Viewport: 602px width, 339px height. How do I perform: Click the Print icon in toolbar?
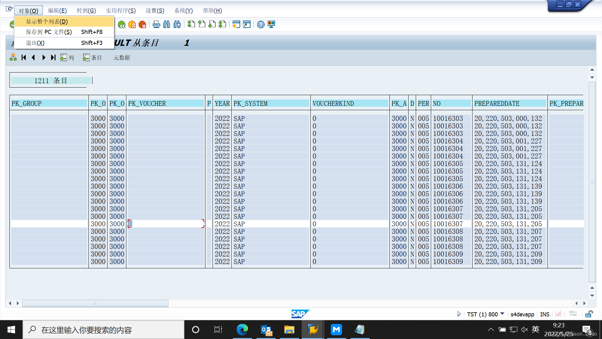click(156, 24)
